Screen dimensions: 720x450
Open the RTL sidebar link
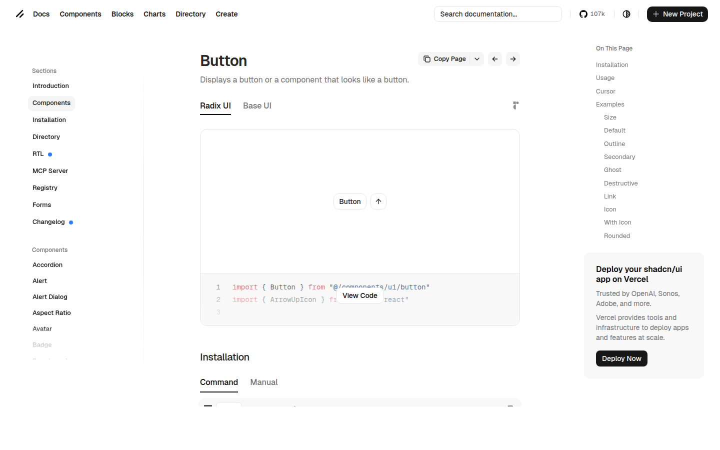coord(42,154)
